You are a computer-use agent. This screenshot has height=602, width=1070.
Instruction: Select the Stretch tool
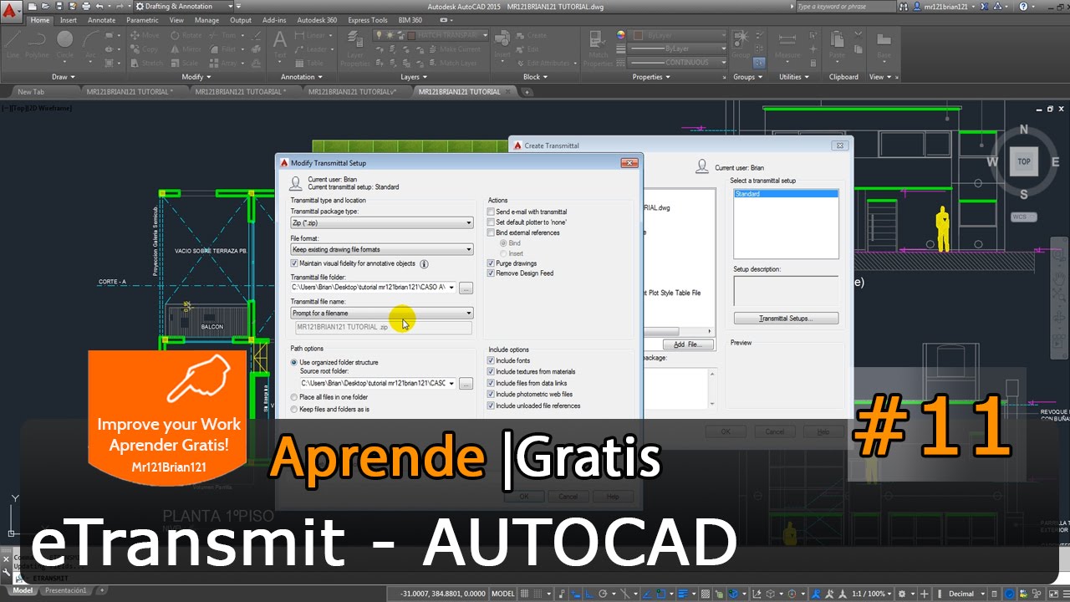[x=147, y=63]
